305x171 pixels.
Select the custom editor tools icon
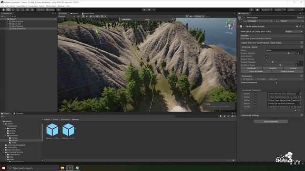pyautogui.click(x=32, y=9)
